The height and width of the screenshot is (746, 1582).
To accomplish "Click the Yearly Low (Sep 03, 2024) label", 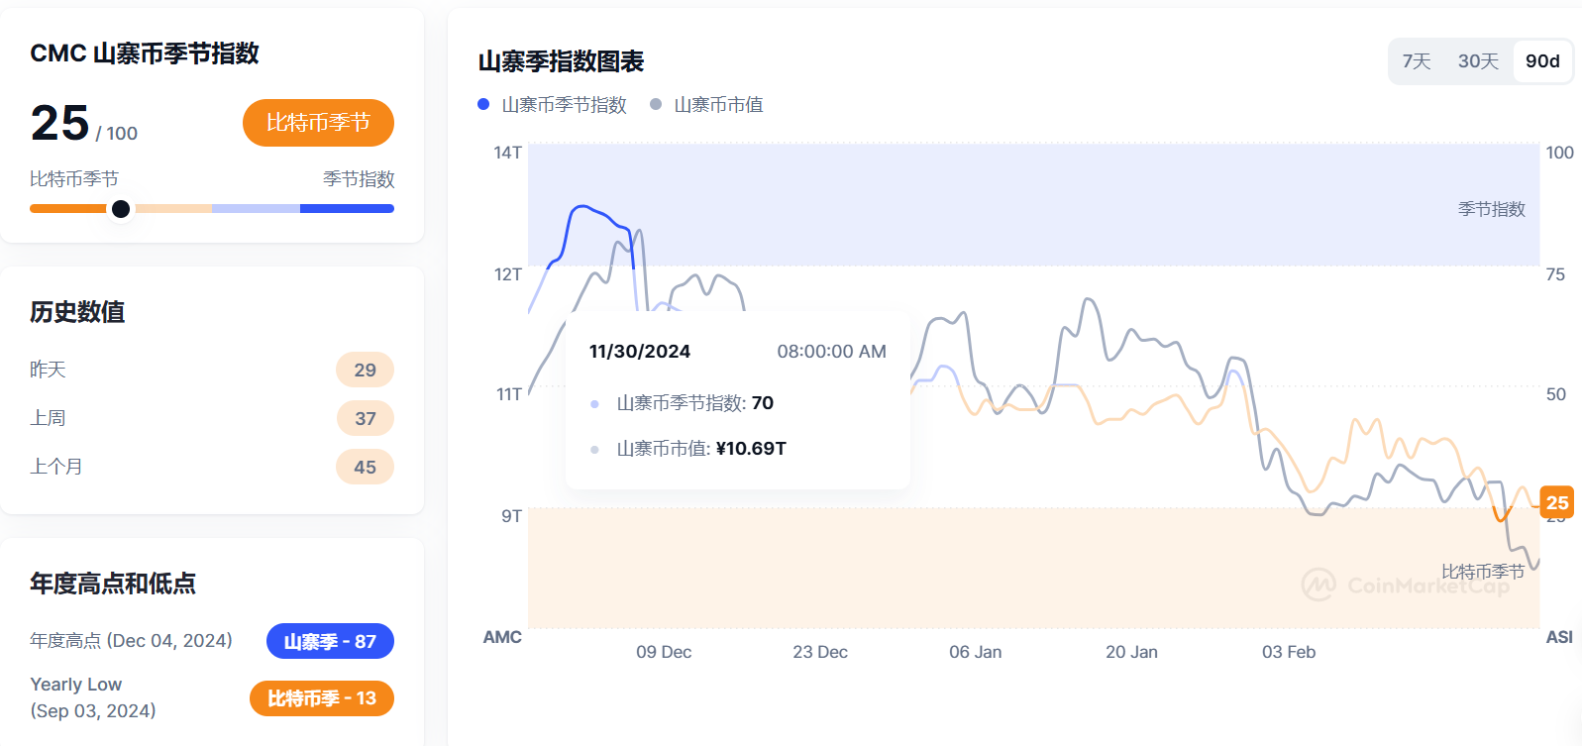I will pyautogui.click(x=93, y=697).
